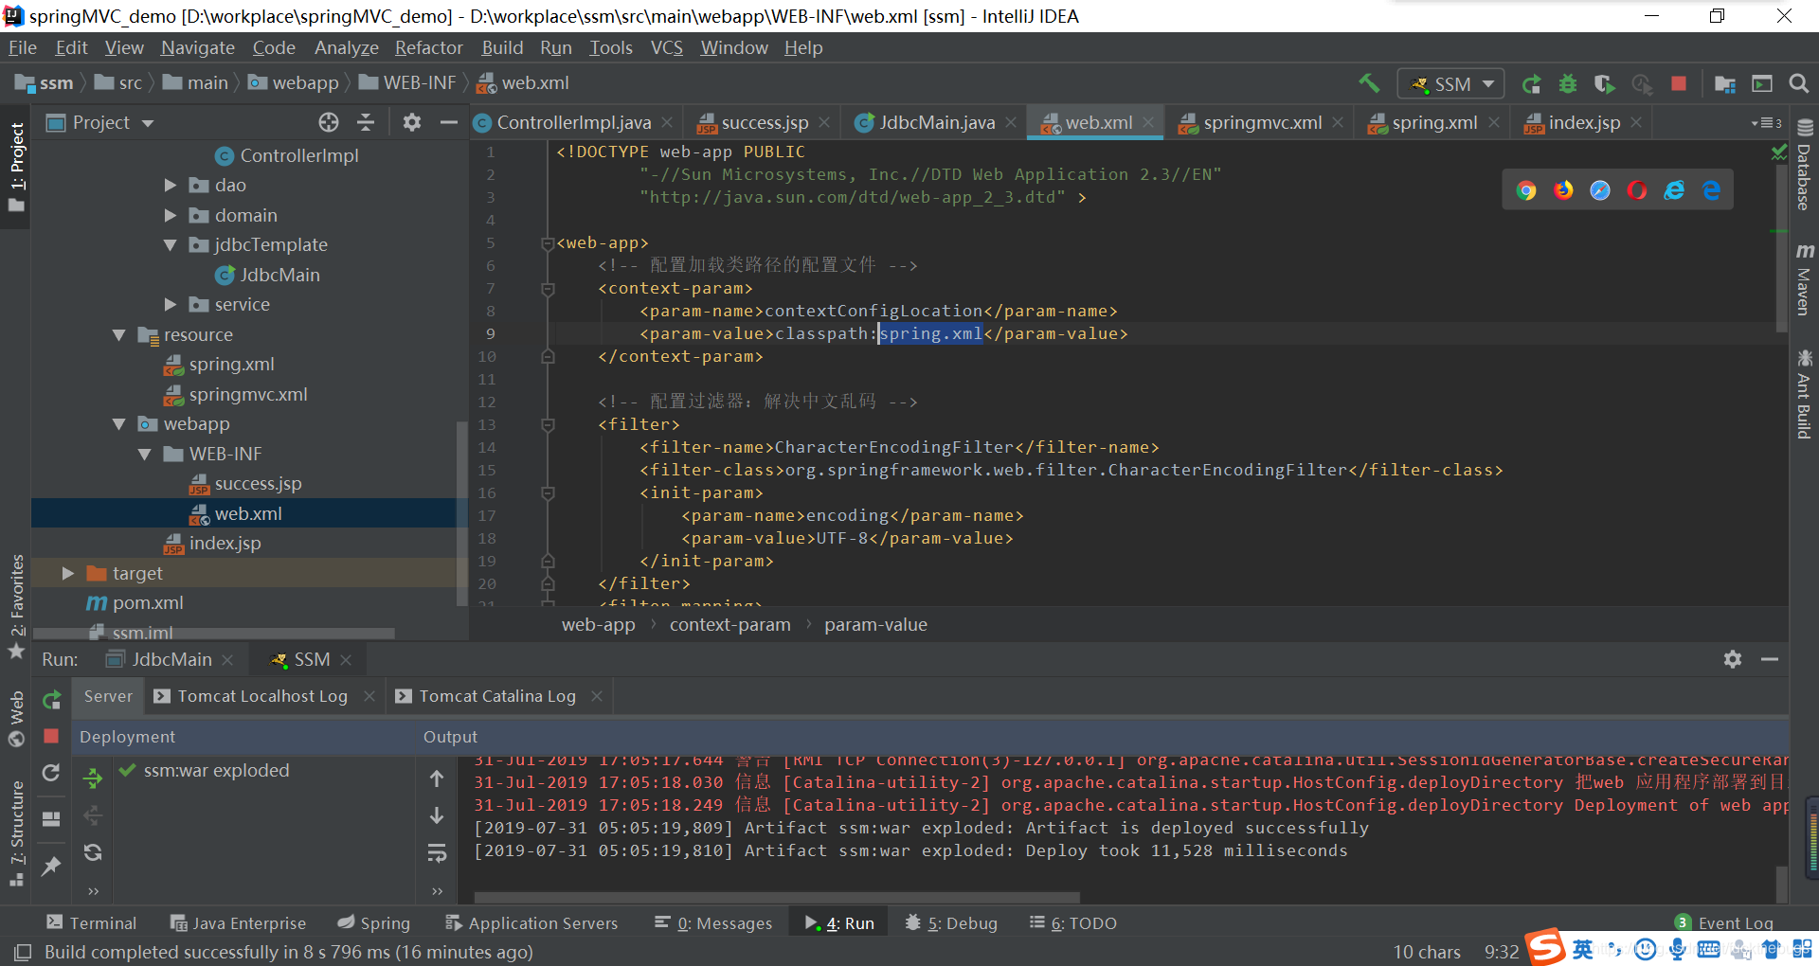Run the SSM configuration with the rerun icon
Viewport: 1819px width, 966px height.
coord(1531,84)
